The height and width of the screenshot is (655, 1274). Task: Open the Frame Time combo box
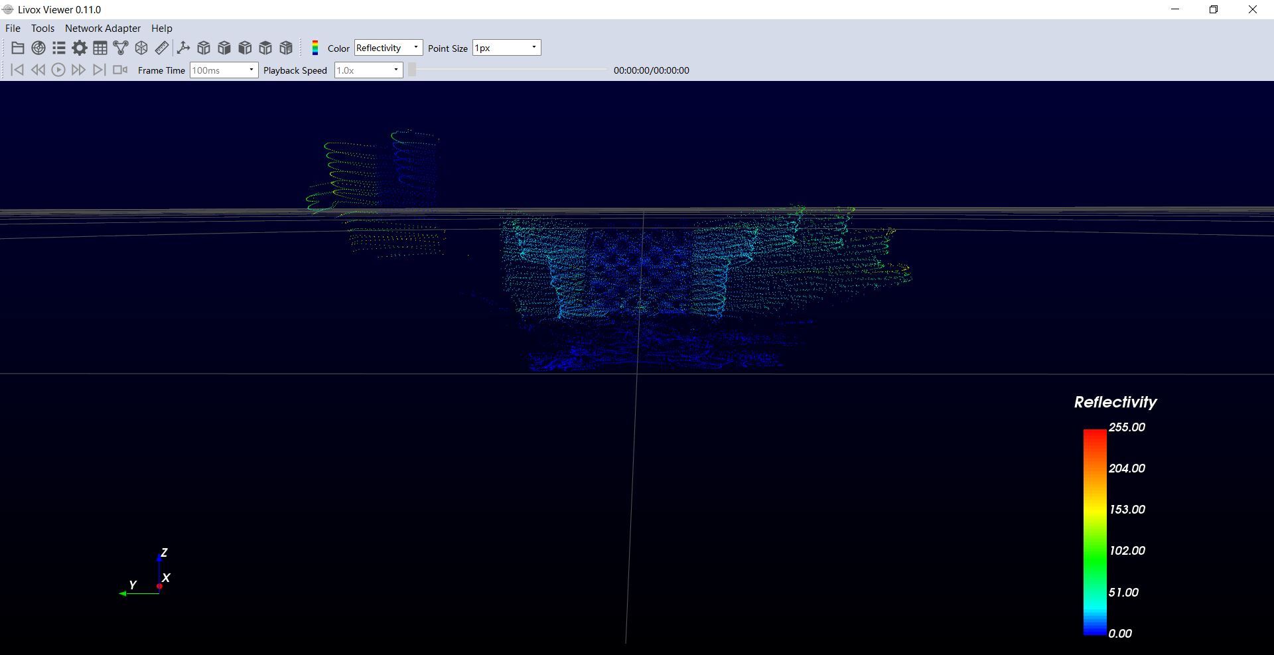pos(224,70)
